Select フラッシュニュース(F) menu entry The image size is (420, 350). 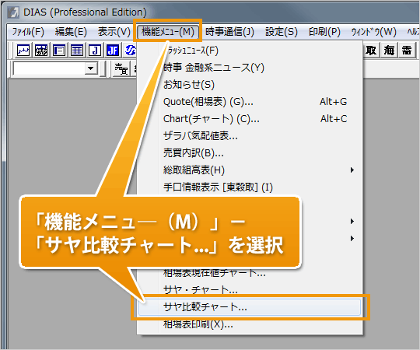click(250, 51)
